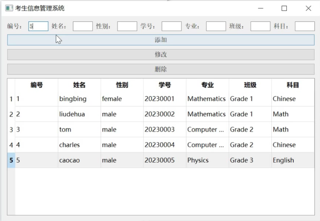The image size is (320, 221).
Task: Select row header 4
Action: (11, 145)
